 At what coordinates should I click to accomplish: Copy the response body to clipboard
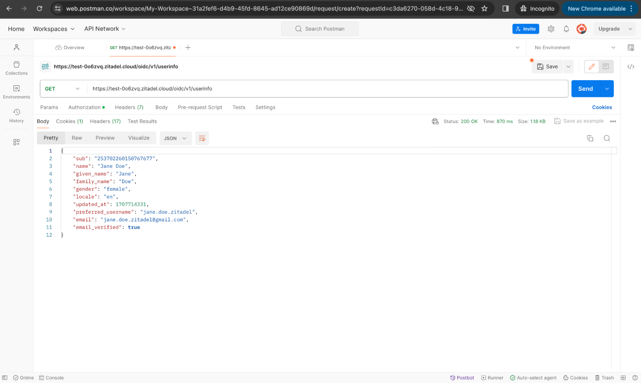(590, 138)
